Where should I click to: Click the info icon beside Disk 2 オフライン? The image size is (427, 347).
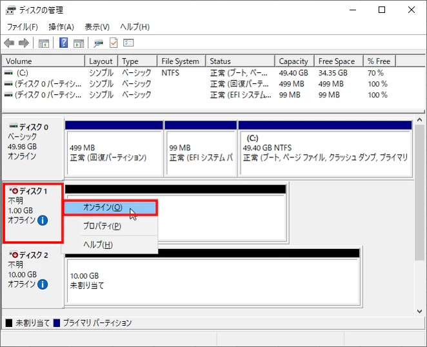tap(43, 284)
